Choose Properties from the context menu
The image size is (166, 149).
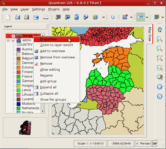[x=57, y=39]
